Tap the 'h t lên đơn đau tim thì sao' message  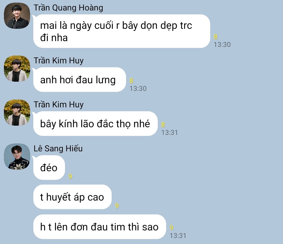point(100,227)
